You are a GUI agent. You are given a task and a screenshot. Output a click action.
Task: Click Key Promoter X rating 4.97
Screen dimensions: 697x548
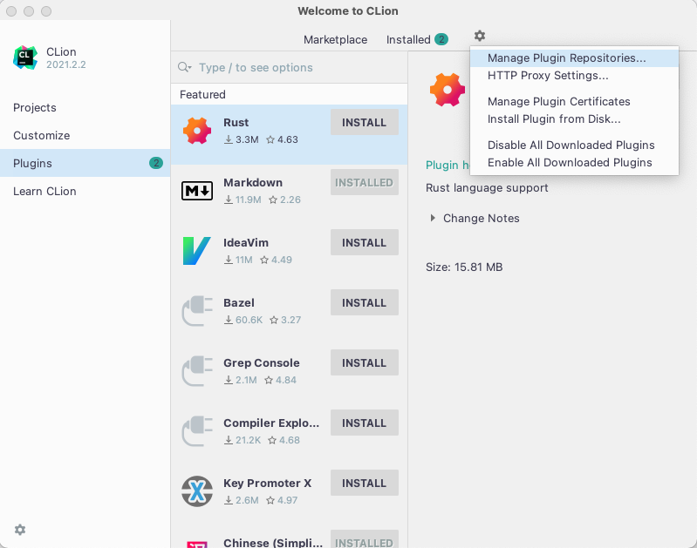282,500
